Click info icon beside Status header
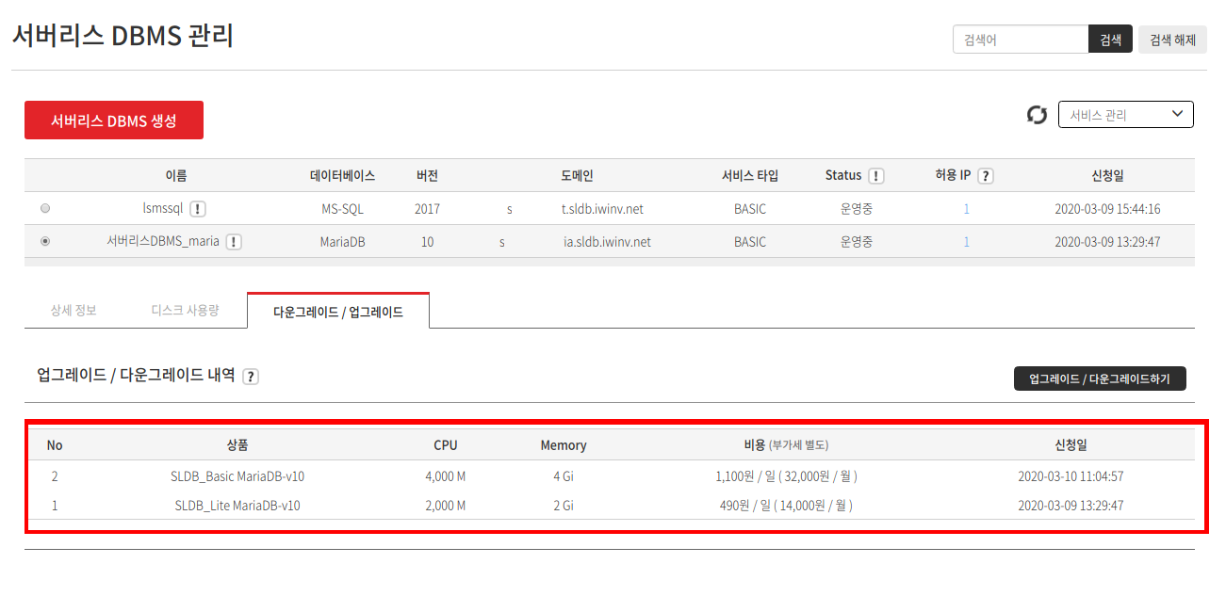The width and height of the screenshot is (1226, 612). (876, 176)
